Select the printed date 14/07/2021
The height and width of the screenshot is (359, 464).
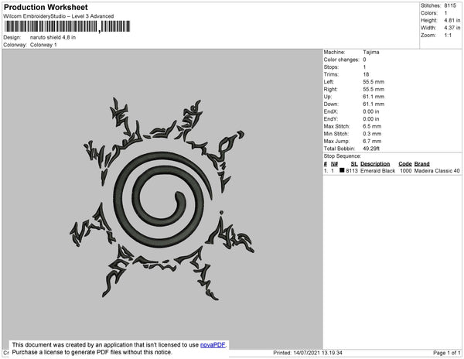point(306,353)
